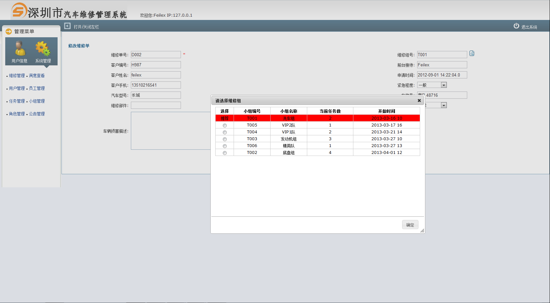Click the 请选择维修组 dialog title bar
This screenshot has width=550, height=303.
tap(318, 100)
